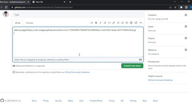
Task: Open the Status footer link
Action: point(70,101)
